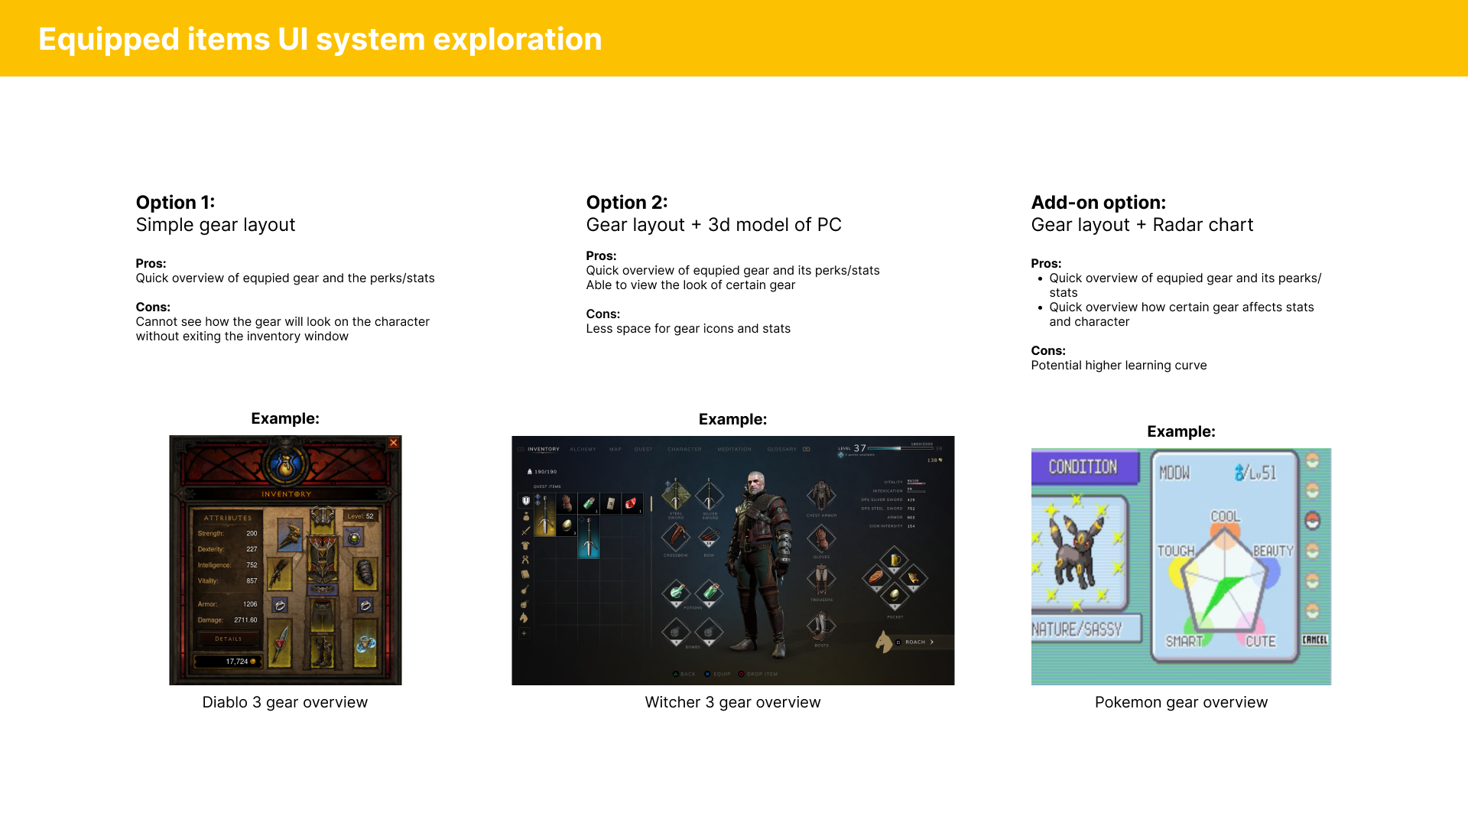The width and height of the screenshot is (1468, 826).
Task: Click the 'Option 2:' heading
Action: (x=627, y=203)
